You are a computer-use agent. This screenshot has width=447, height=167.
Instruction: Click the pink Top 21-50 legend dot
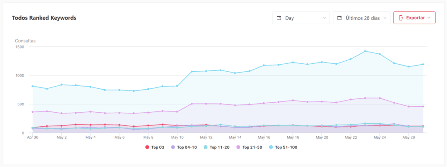pyautogui.click(x=238, y=147)
